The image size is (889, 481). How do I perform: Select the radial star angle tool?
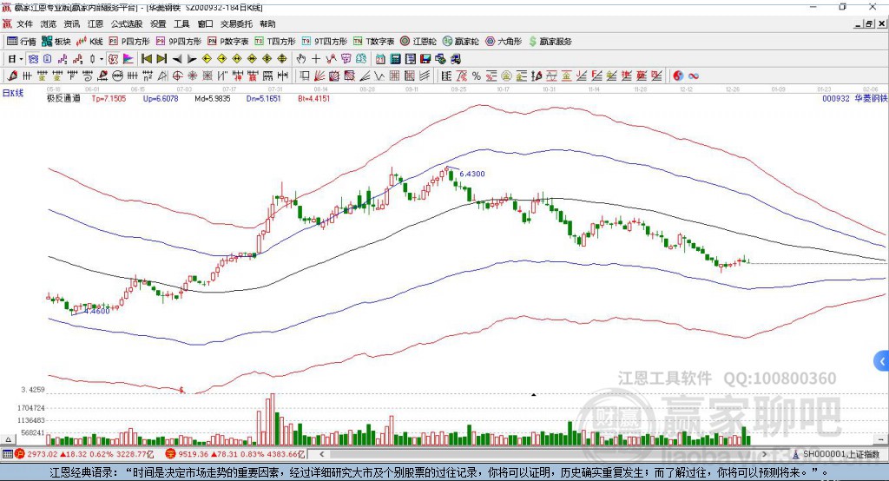(192, 76)
